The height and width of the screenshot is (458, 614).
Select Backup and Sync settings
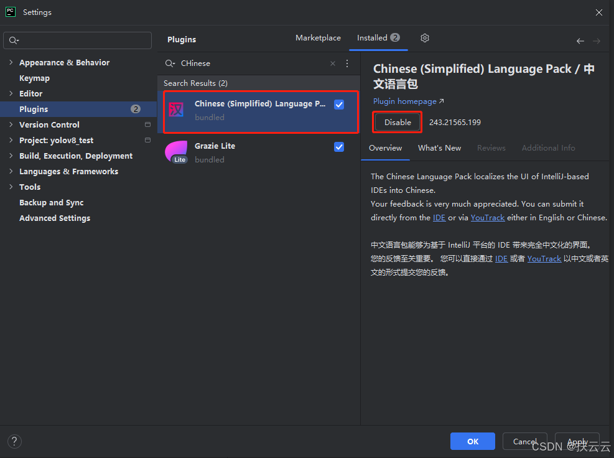[x=51, y=203]
